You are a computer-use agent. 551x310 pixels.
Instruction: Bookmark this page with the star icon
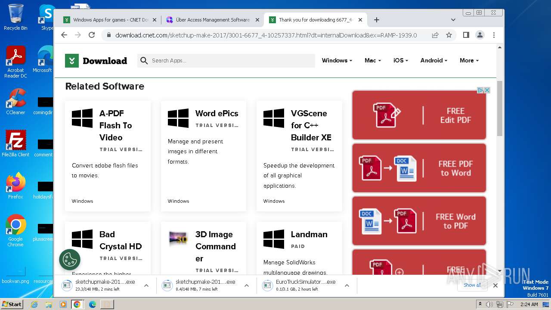pyautogui.click(x=449, y=35)
